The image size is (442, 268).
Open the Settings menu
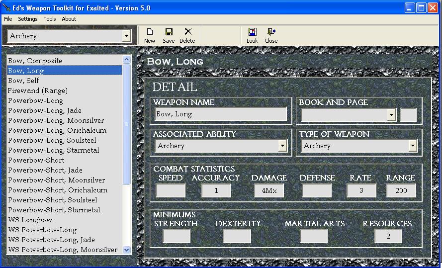tap(28, 19)
